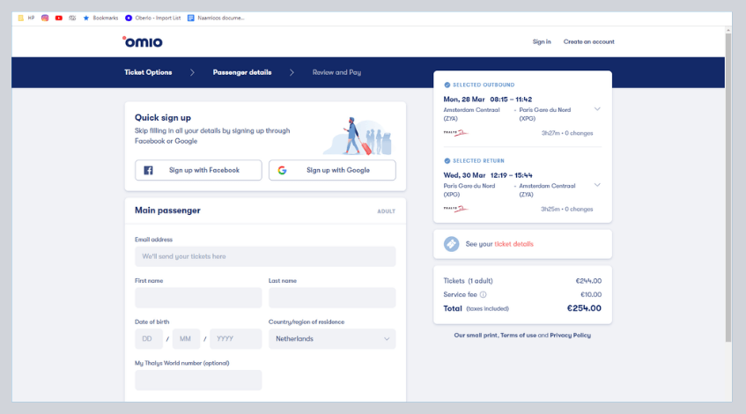Click Sign in link
746x414 pixels.
tap(542, 42)
